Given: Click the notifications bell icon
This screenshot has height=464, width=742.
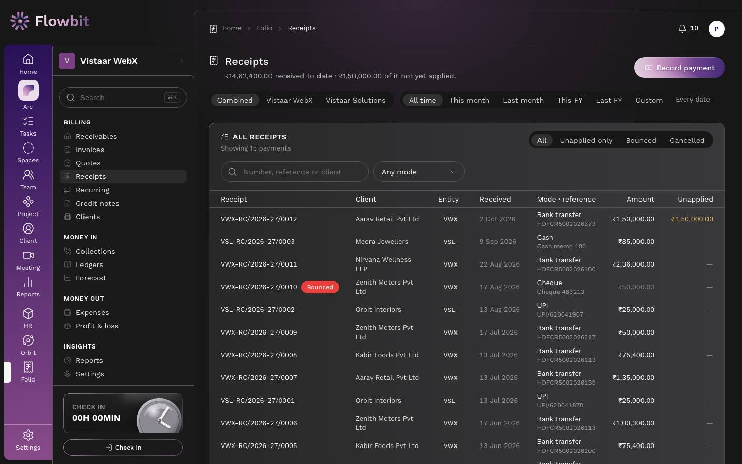Looking at the screenshot, I should pyautogui.click(x=682, y=28).
